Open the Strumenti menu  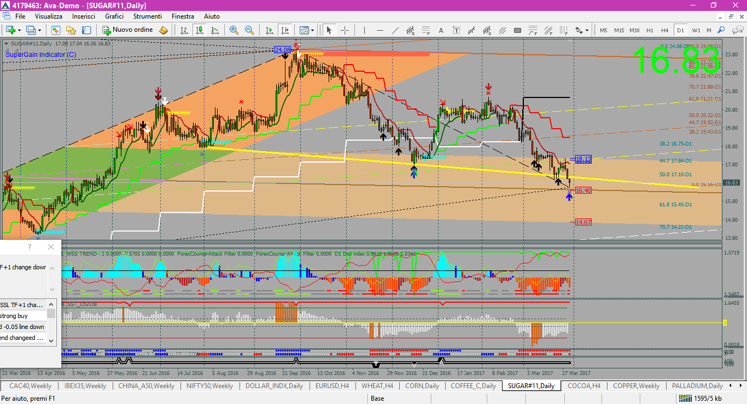pyautogui.click(x=147, y=16)
